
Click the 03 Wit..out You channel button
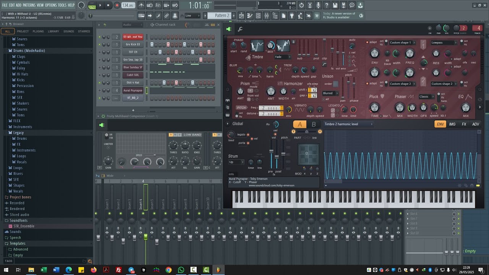point(133,37)
